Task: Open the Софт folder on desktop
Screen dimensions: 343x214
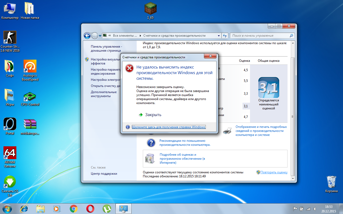Action: pos(10,68)
